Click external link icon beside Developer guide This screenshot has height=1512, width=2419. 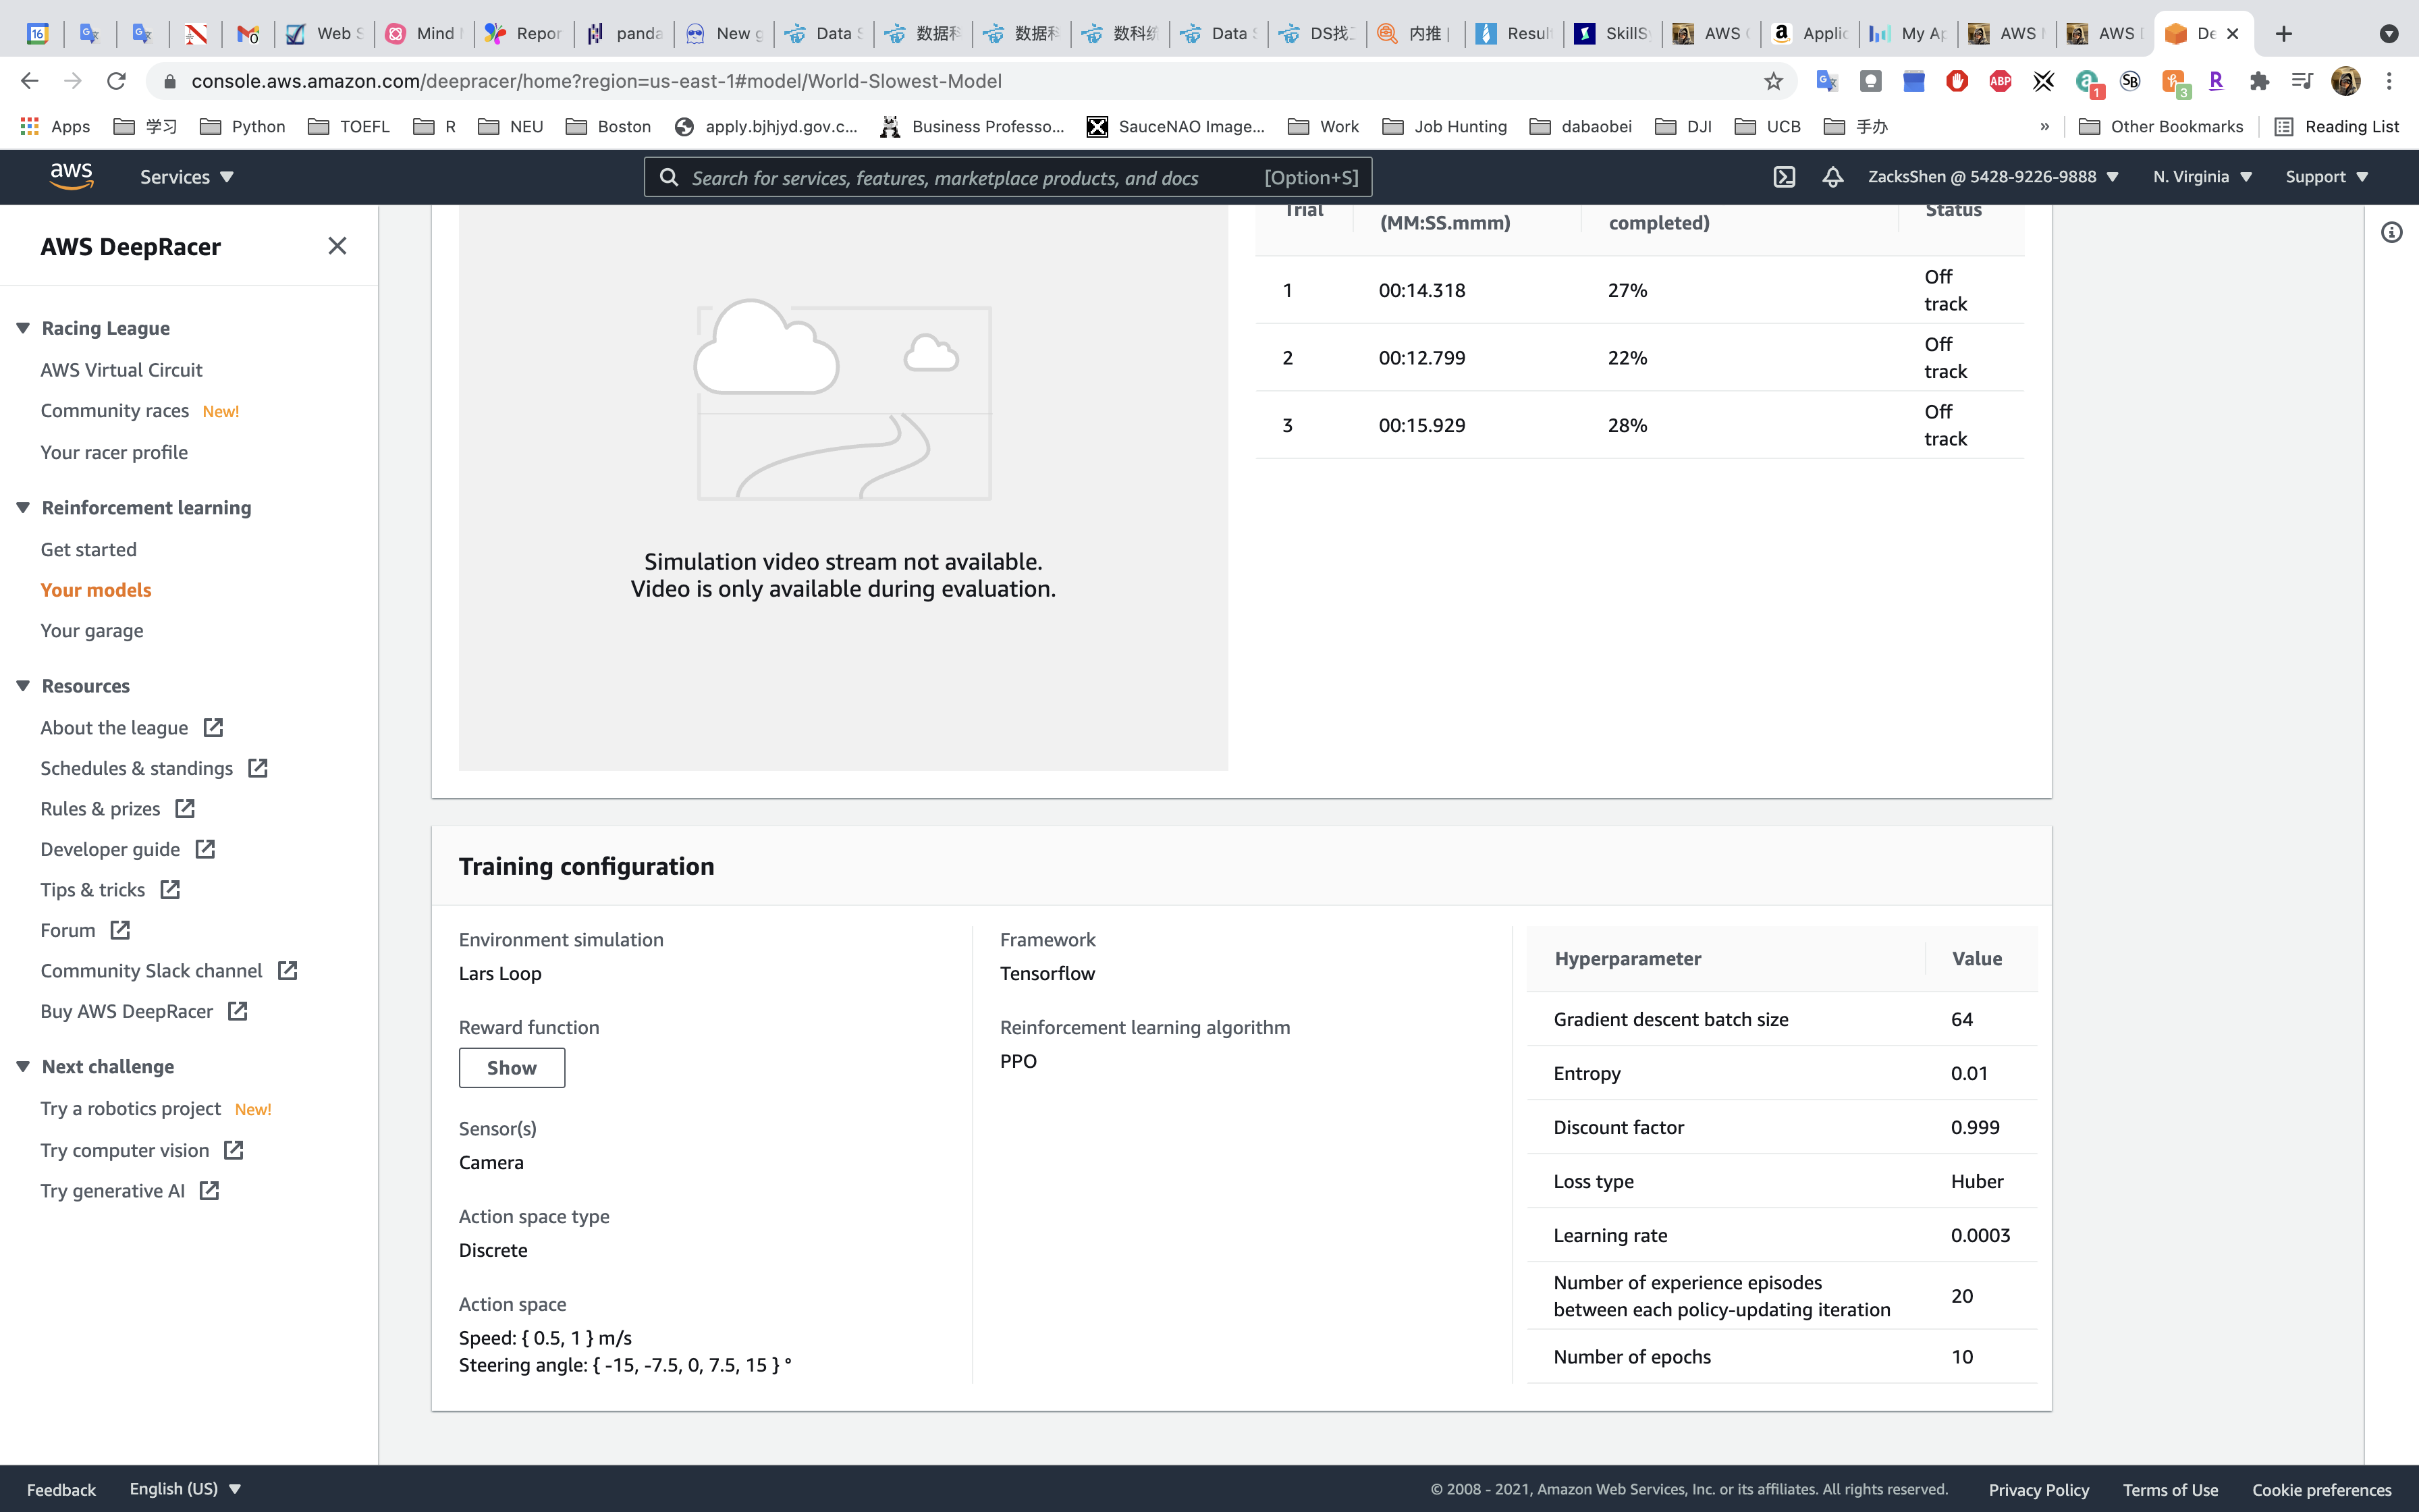206,849
